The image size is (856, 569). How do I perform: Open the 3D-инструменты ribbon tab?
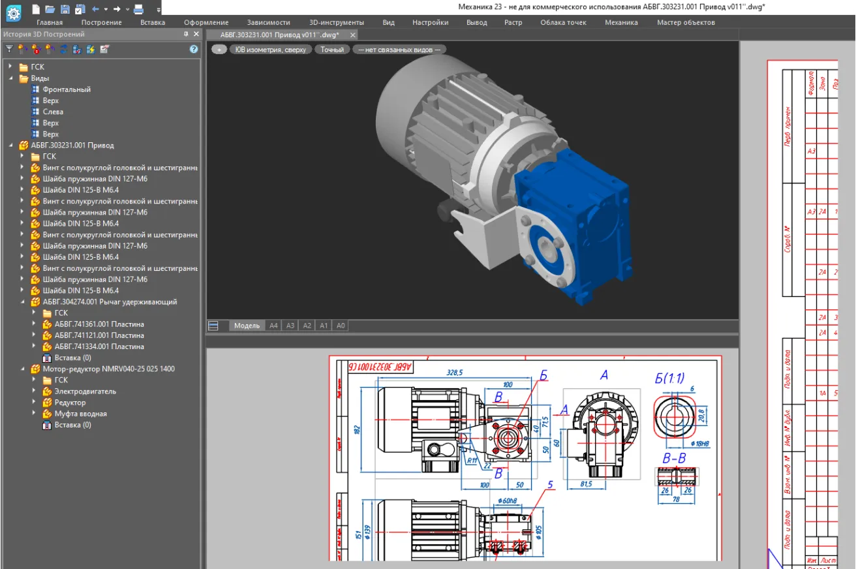(336, 22)
